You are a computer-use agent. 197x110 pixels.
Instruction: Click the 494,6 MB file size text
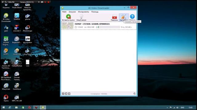coord(91,27)
